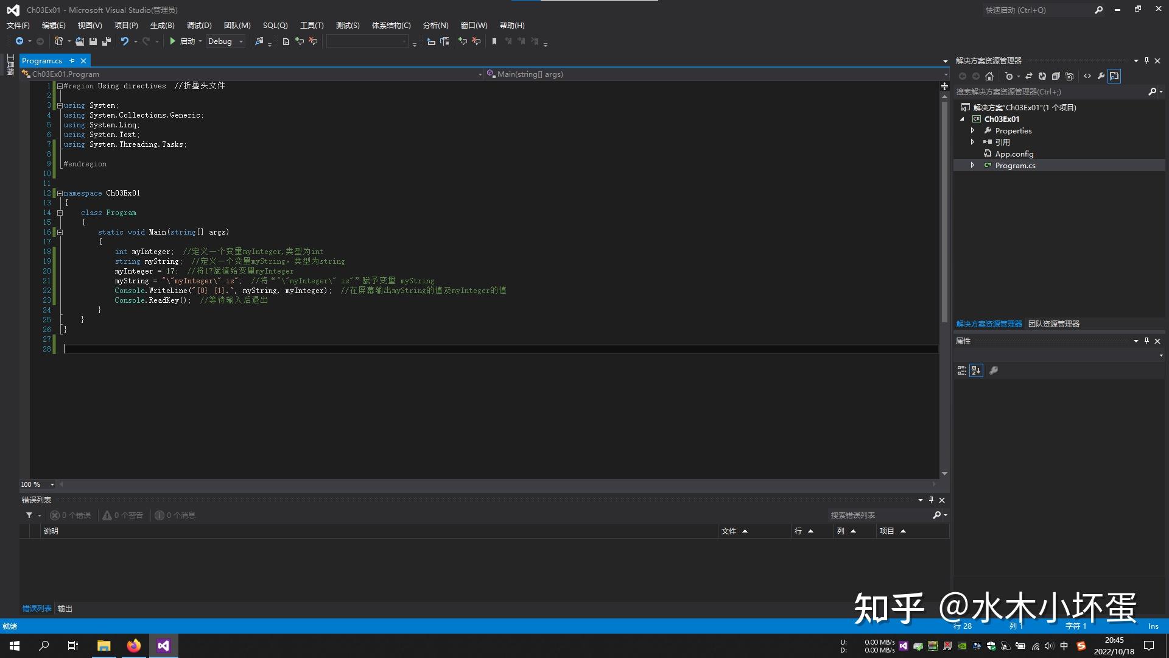Toggle the 0 errors filter button
The width and height of the screenshot is (1169, 658).
tap(71, 515)
